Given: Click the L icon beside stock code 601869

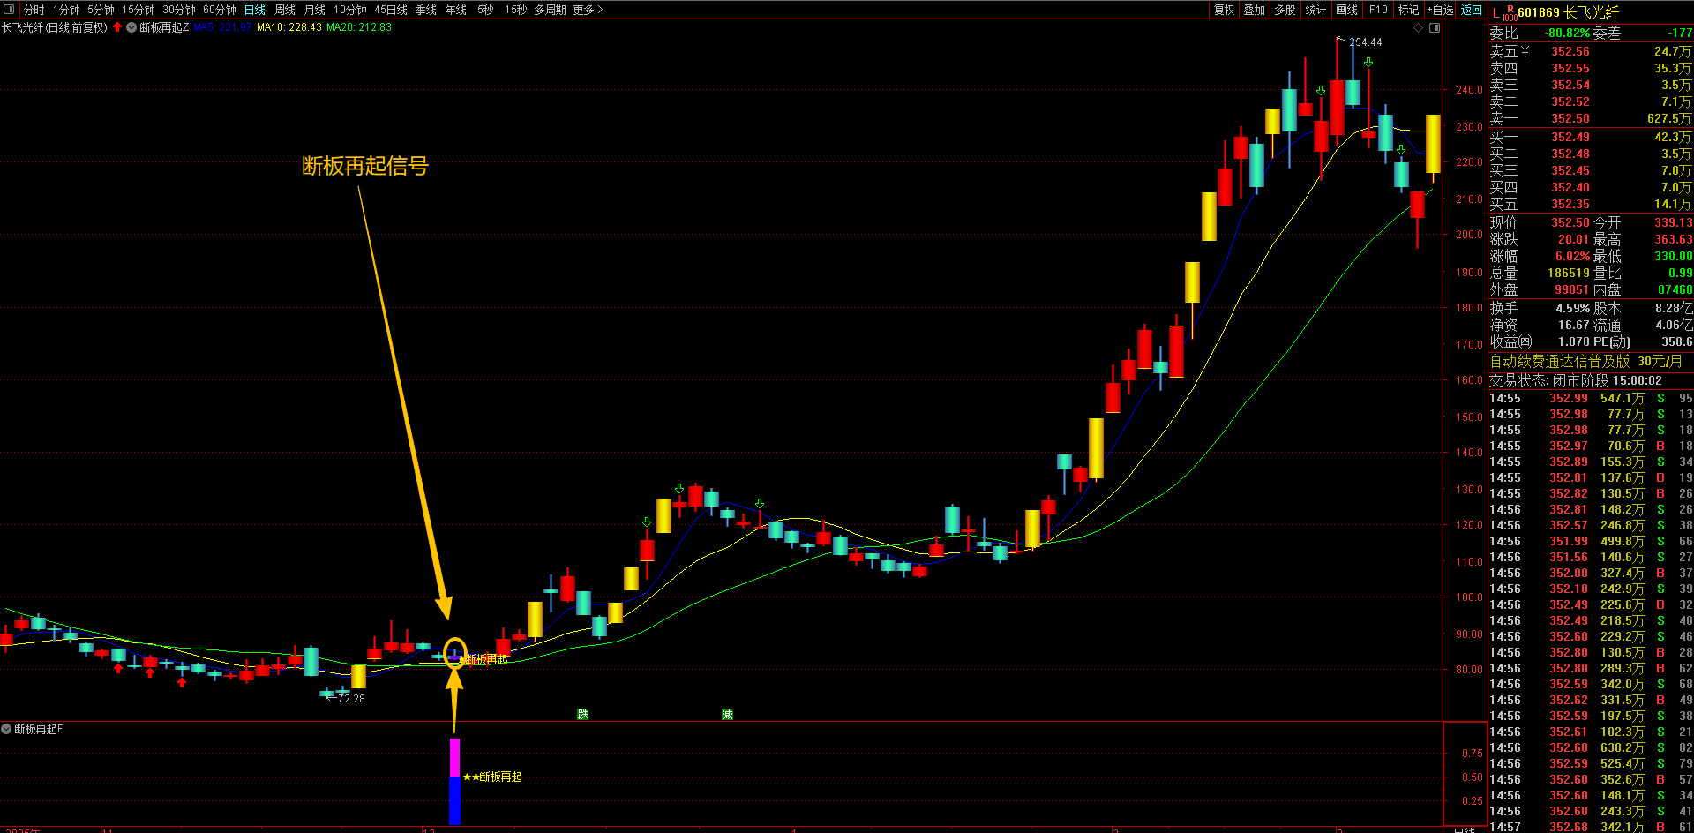Looking at the screenshot, I should (1495, 11).
